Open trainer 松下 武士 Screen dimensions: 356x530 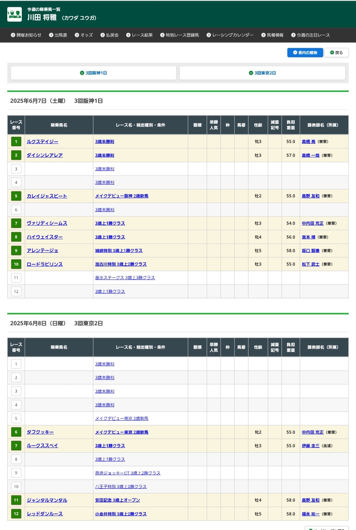pos(311,264)
